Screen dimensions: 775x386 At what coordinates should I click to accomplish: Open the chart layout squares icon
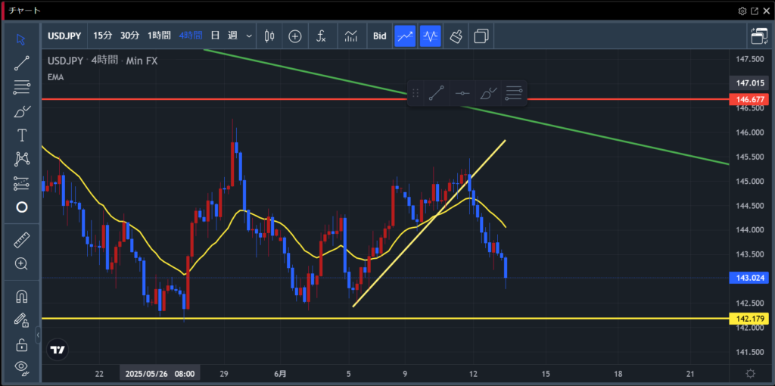481,36
